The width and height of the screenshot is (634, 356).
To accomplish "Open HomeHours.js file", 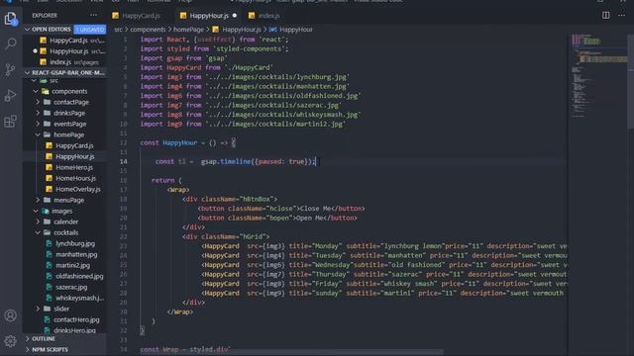I will [x=75, y=178].
